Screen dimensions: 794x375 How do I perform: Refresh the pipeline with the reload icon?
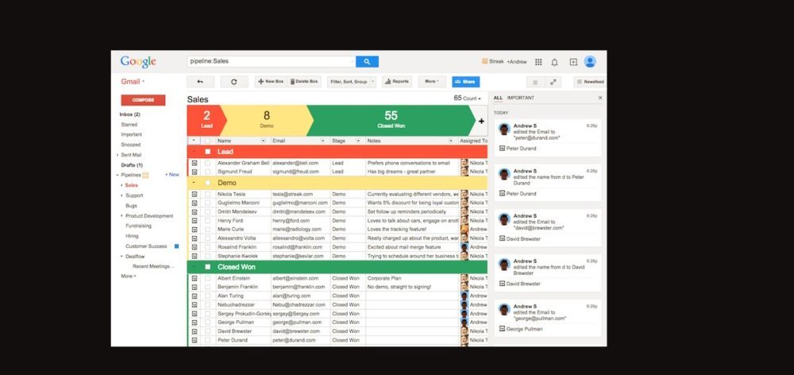pyautogui.click(x=233, y=81)
